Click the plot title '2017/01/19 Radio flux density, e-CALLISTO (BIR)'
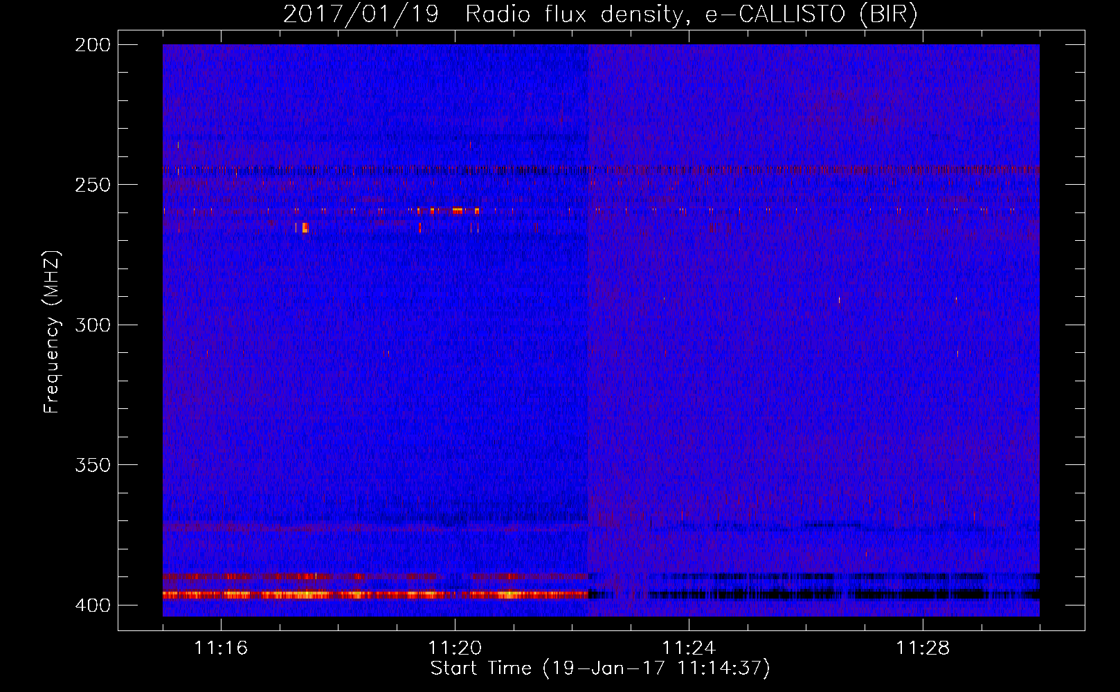The width and height of the screenshot is (1120, 692). tap(601, 14)
